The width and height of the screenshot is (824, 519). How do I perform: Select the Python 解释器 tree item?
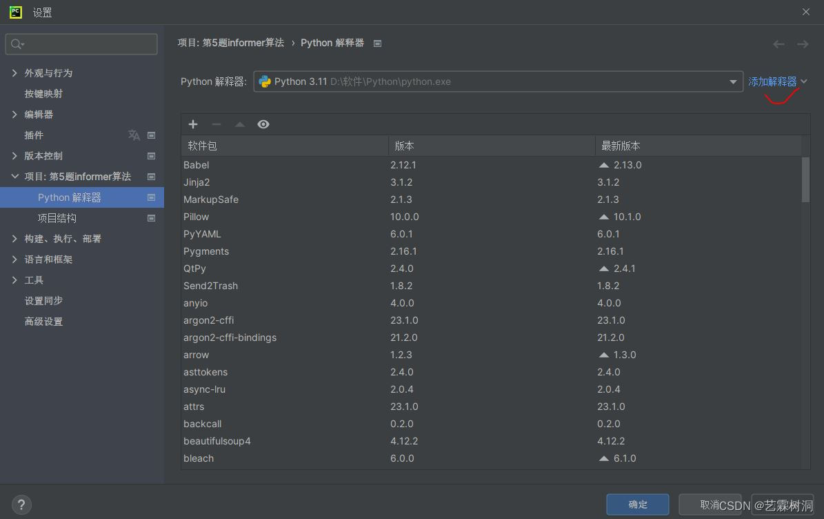pyautogui.click(x=82, y=197)
